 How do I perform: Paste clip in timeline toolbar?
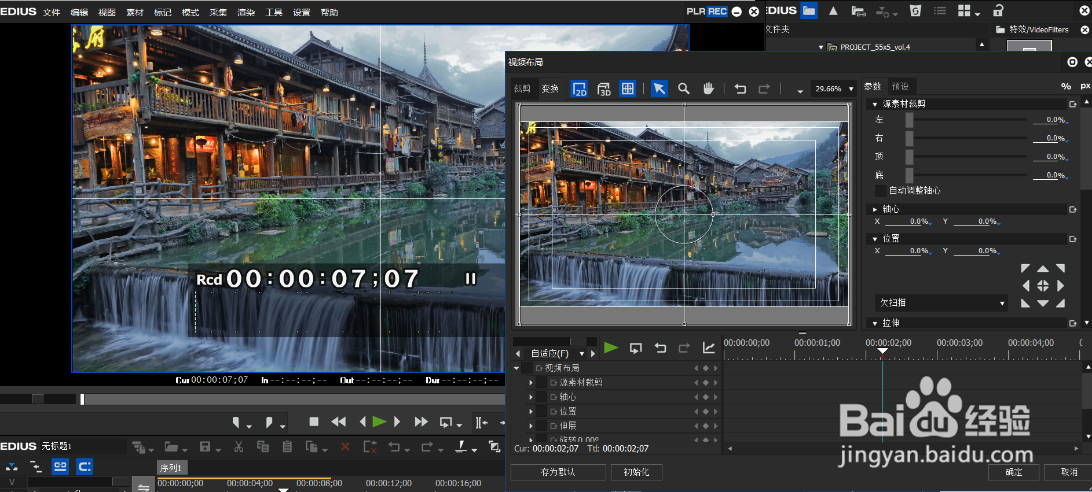coord(287,446)
